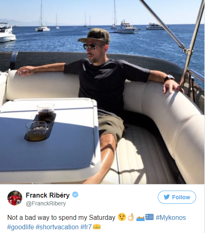Click the crown emoji after #fr7
206x233 pixels.
[x=97, y=227]
